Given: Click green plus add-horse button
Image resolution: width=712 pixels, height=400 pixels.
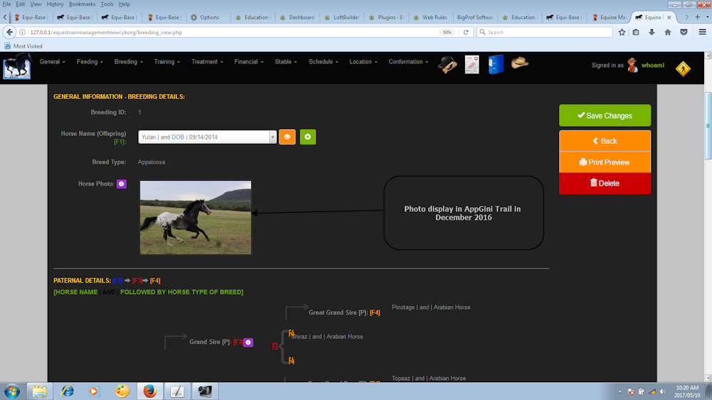Looking at the screenshot, I should tap(308, 137).
